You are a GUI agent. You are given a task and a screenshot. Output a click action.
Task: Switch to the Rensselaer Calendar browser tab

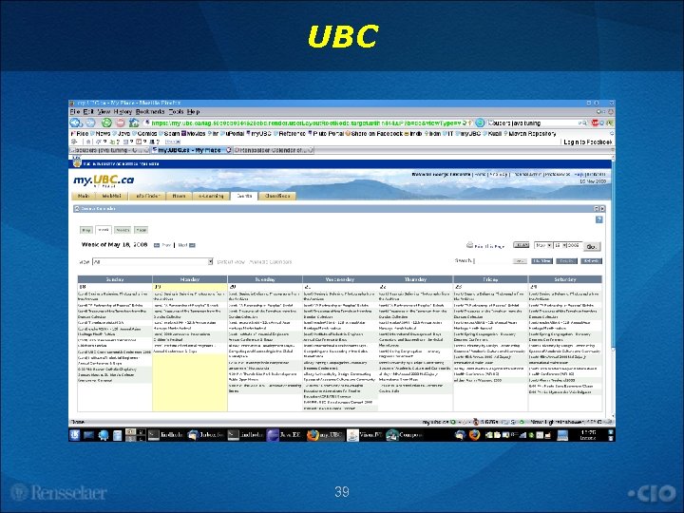click(x=274, y=150)
